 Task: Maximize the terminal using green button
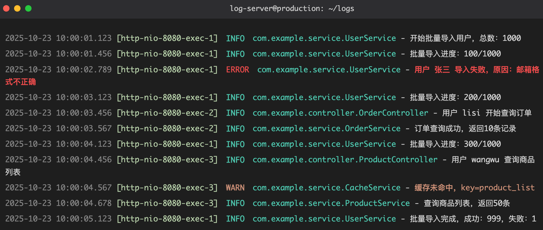click(28, 9)
